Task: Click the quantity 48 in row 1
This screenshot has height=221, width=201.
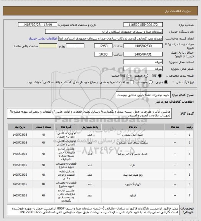Action: click(43, 135)
